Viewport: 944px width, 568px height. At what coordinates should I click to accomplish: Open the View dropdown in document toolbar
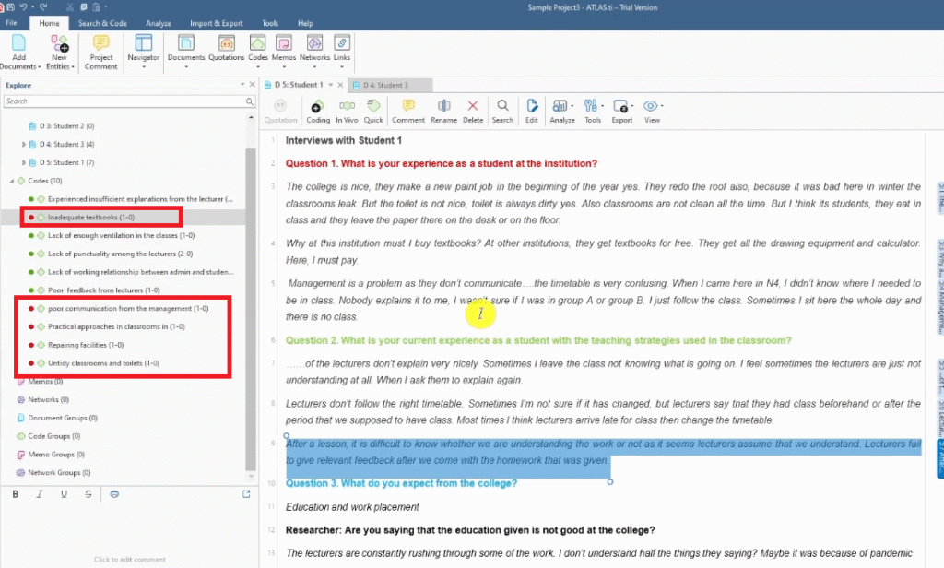pyautogui.click(x=653, y=111)
